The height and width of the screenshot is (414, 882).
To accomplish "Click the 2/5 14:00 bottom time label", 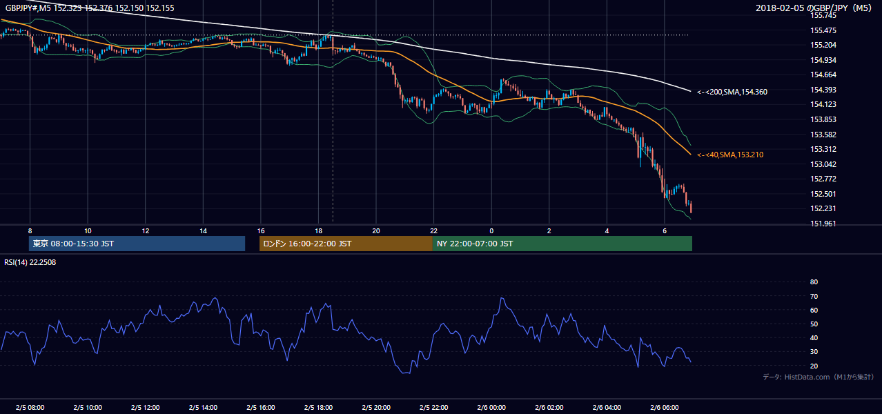I will (x=203, y=408).
